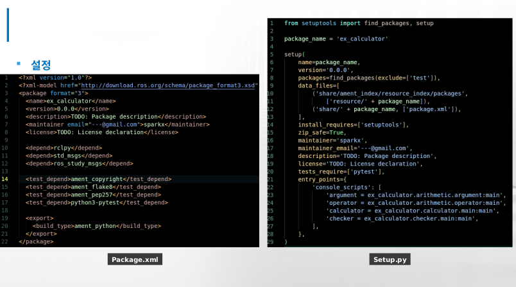
Task: Click the <?xml version="1.0"?> line
Action: click(55, 78)
